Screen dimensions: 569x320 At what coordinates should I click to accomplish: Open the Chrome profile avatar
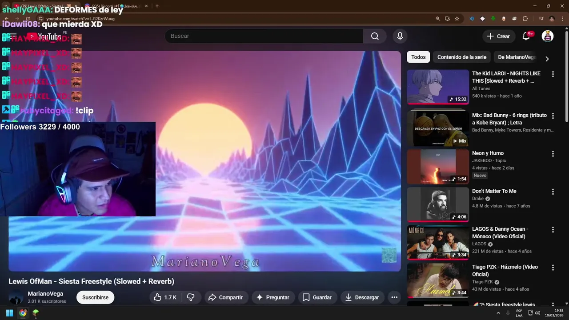tap(552, 19)
